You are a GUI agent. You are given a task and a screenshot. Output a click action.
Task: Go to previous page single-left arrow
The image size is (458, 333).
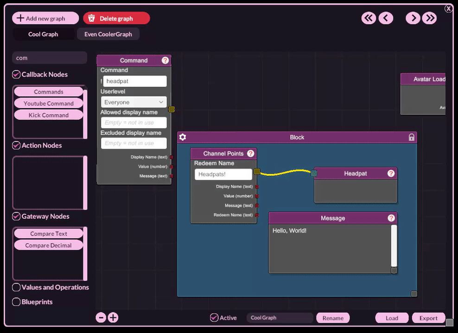(386, 18)
